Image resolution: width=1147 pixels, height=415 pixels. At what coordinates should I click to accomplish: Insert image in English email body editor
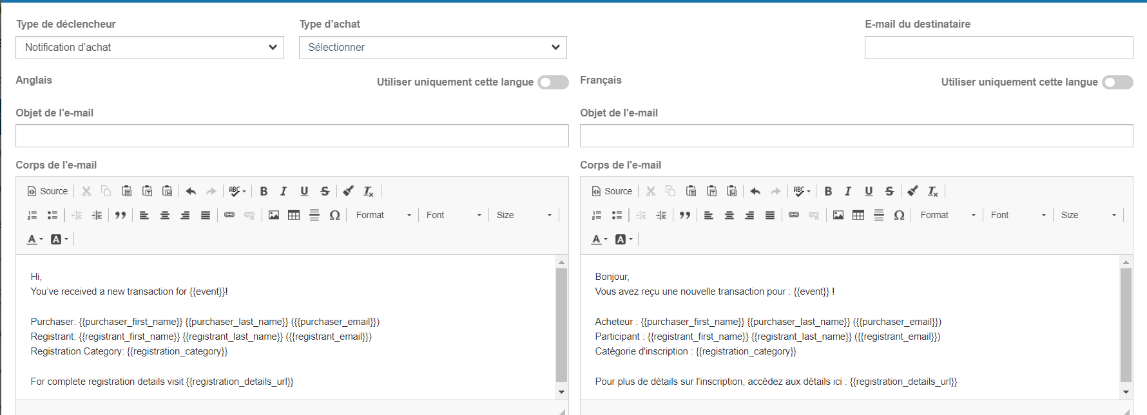[x=274, y=215]
